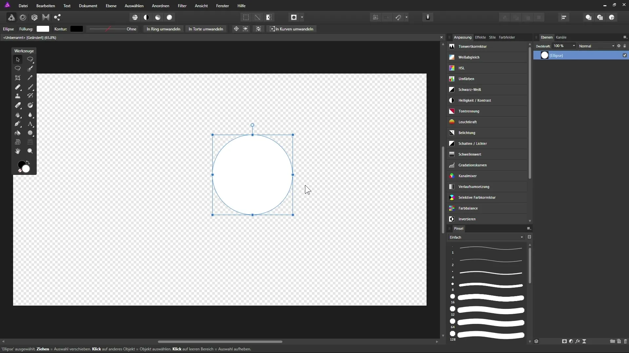Switch to the Kanäle tab
Image resolution: width=629 pixels, height=353 pixels.
(x=561, y=37)
